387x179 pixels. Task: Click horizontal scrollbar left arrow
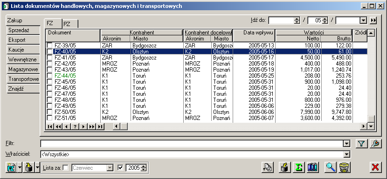click(117, 126)
